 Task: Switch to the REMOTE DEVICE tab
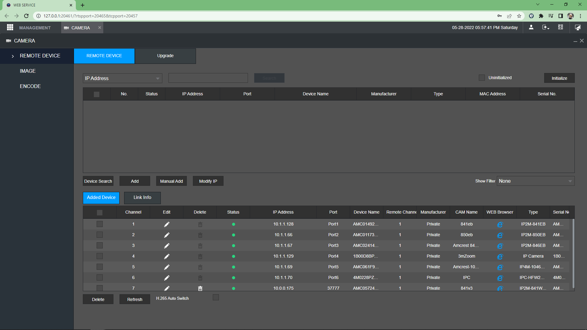pyautogui.click(x=104, y=56)
